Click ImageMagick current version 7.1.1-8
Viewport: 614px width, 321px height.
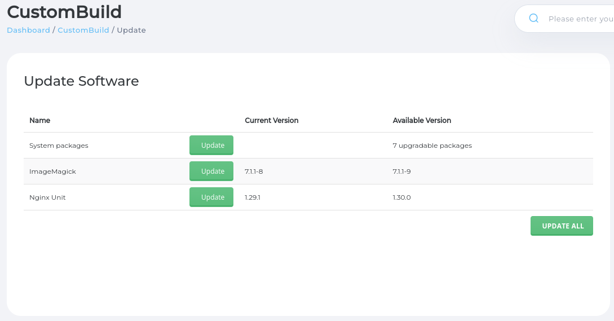point(254,172)
